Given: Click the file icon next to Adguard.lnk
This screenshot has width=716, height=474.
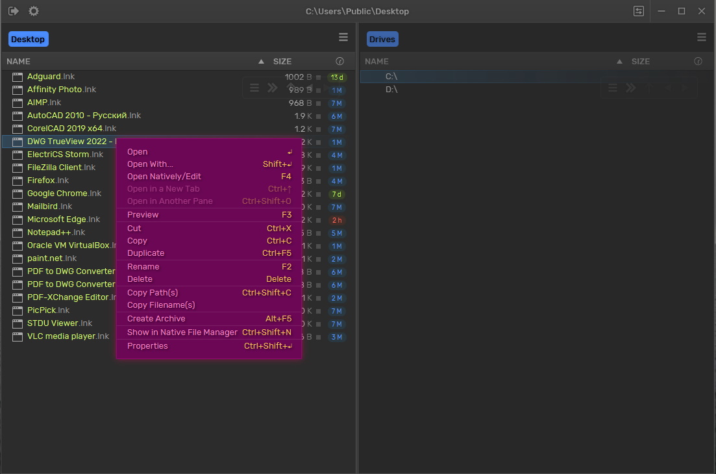Looking at the screenshot, I should [x=18, y=77].
